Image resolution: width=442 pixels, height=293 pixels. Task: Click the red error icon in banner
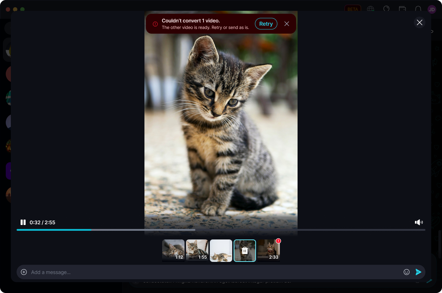click(155, 24)
